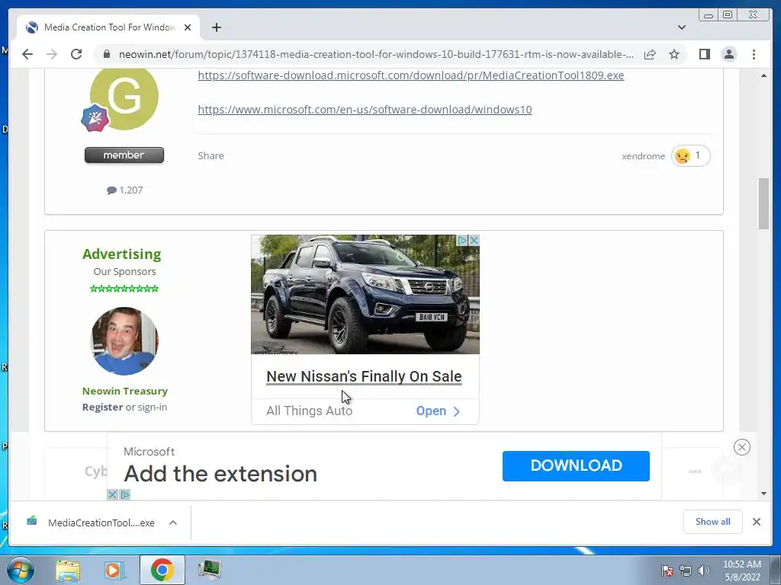Click the member rank badge
Image resolution: width=781 pixels, height=585 pixels.
(x=124, y=155)
